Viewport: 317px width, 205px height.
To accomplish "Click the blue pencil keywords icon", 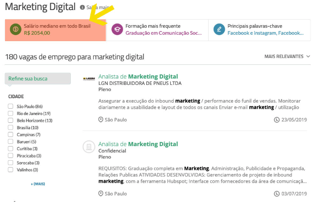I will point(219,29).
